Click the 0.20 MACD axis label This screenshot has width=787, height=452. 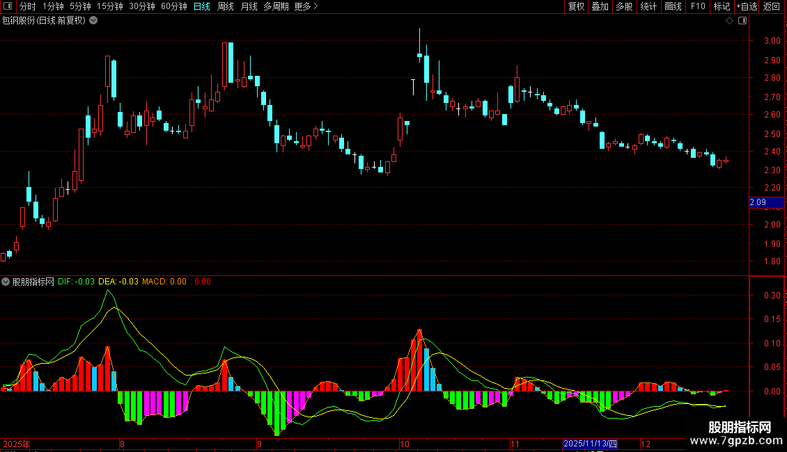772,296
